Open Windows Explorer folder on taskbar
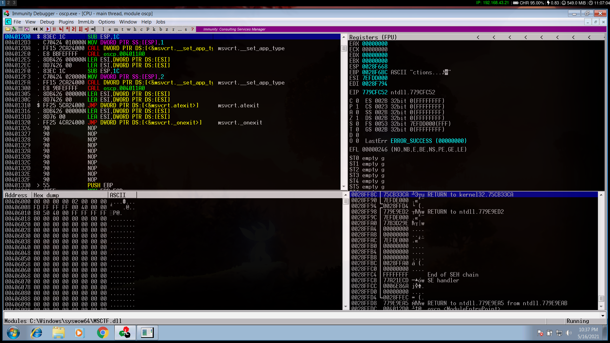This screenshot has width=610, height=343. tap(58, 333)
